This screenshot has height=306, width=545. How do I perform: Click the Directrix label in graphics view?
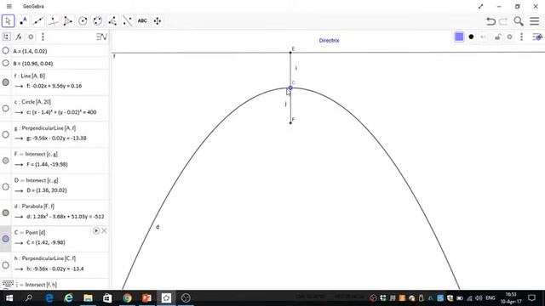(x=329, y=40)
